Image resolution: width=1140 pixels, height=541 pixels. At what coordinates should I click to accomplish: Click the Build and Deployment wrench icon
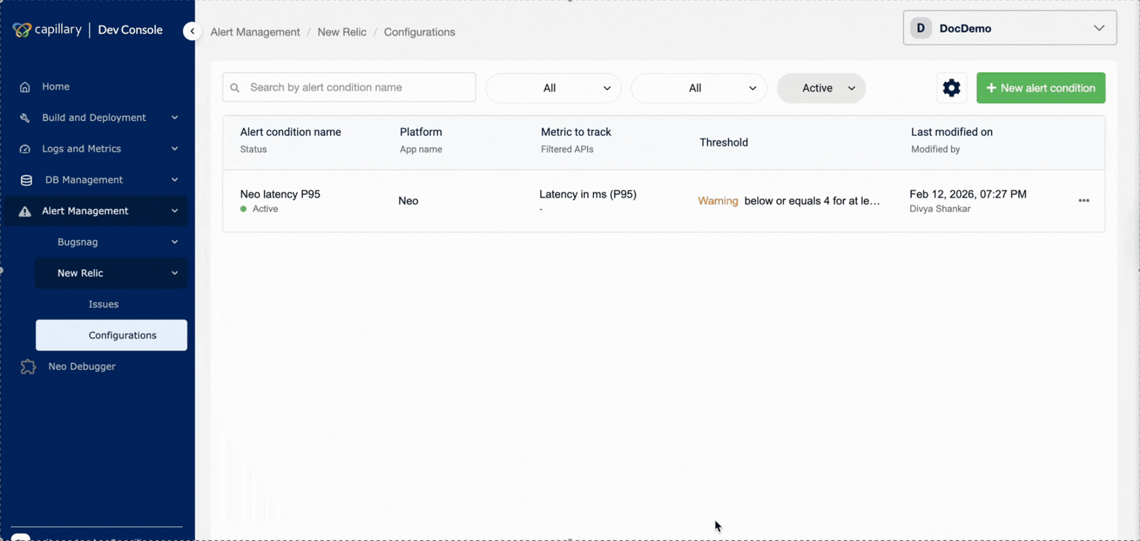25,118
